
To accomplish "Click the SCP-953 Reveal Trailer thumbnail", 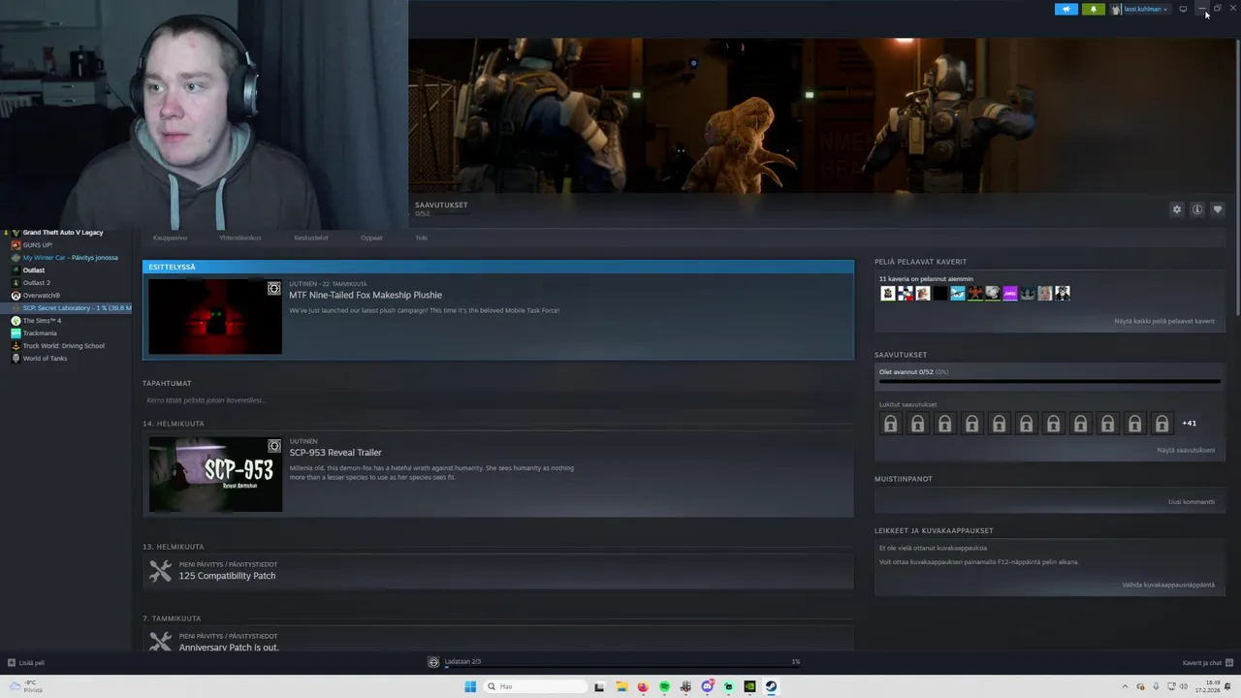I will [x=215, y=474].
